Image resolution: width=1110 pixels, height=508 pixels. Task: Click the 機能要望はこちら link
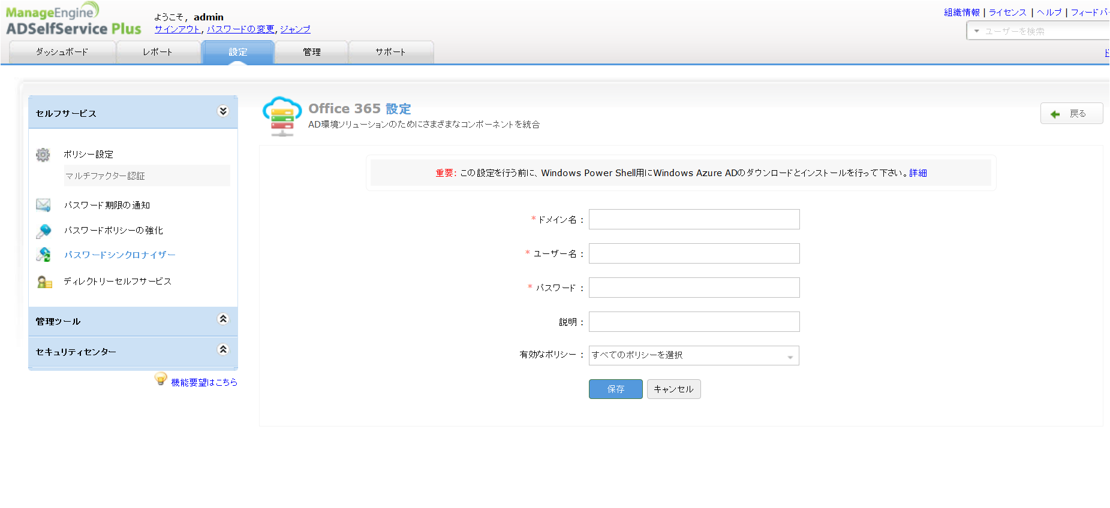(204, 382)
